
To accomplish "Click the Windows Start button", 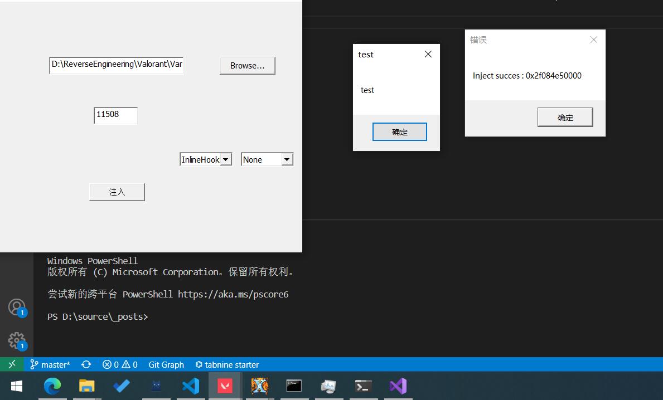I will 17,386.
